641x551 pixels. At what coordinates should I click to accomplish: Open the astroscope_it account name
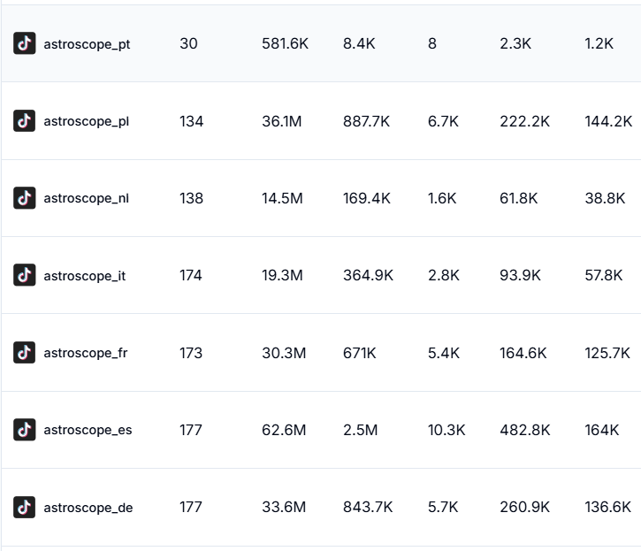[84, 276]
